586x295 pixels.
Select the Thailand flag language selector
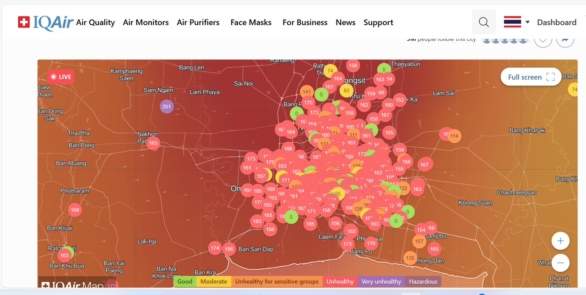click(512, 22)
